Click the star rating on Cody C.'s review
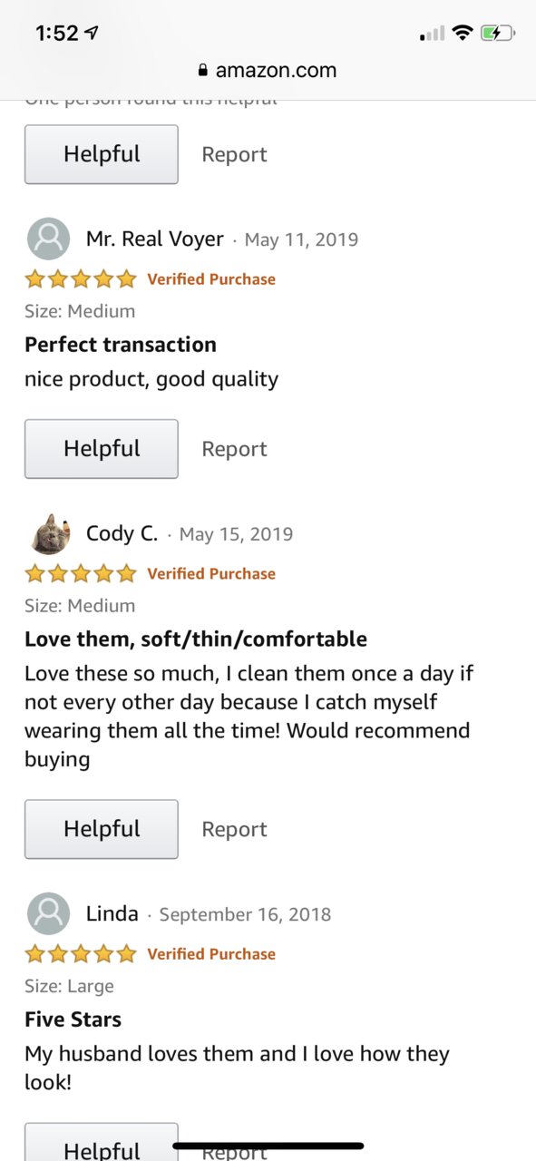The image size is (536, 1161). (81, 573)
